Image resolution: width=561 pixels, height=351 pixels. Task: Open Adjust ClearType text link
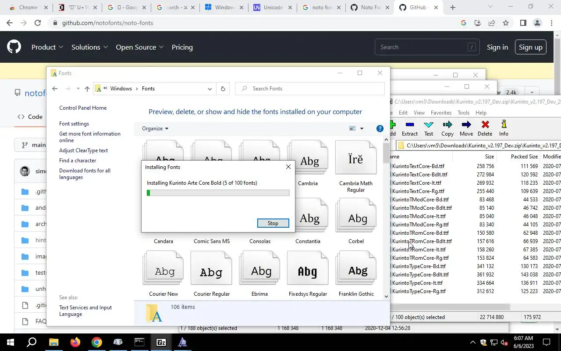[83, 150]
